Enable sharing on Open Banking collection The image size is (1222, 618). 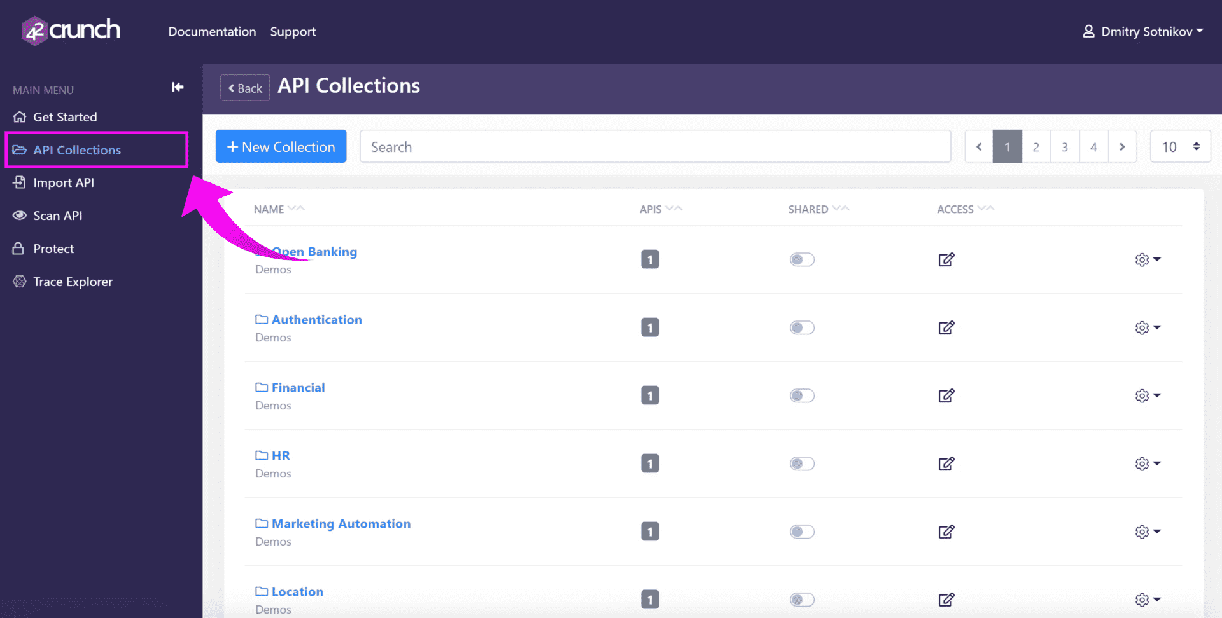pos(802,259)
